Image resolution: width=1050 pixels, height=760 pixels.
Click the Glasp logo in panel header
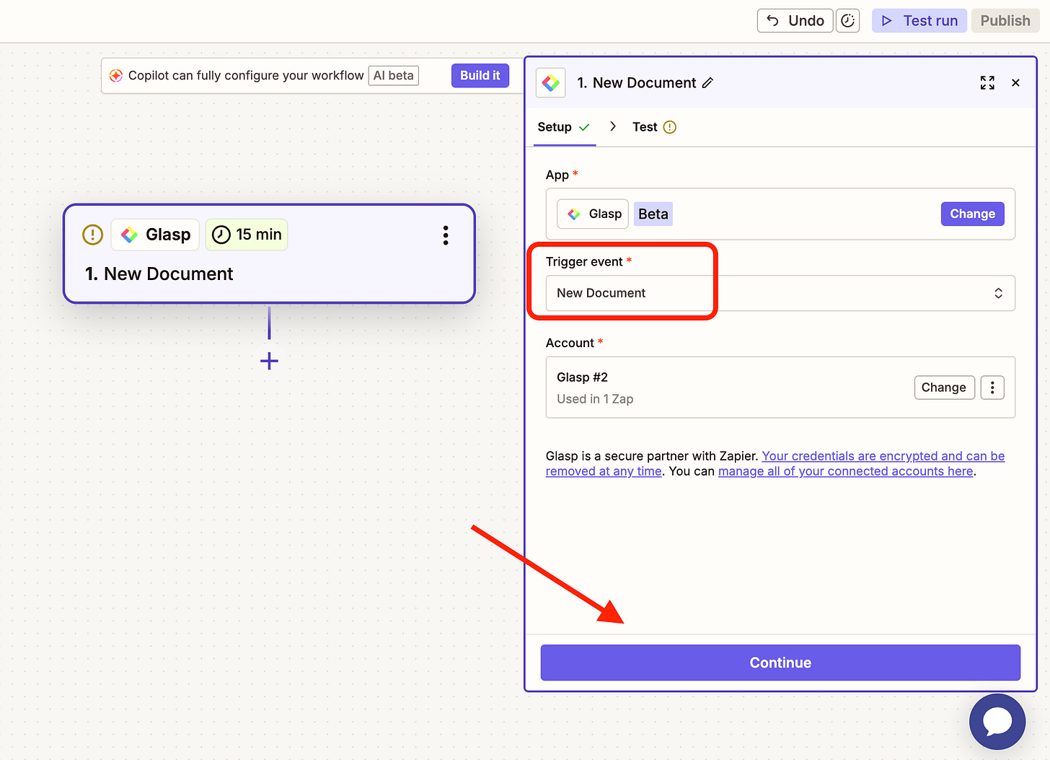coord(551,83)
